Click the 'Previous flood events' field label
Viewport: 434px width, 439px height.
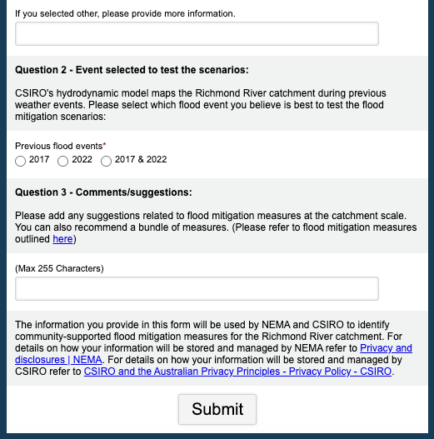click(x=59, y=146)
